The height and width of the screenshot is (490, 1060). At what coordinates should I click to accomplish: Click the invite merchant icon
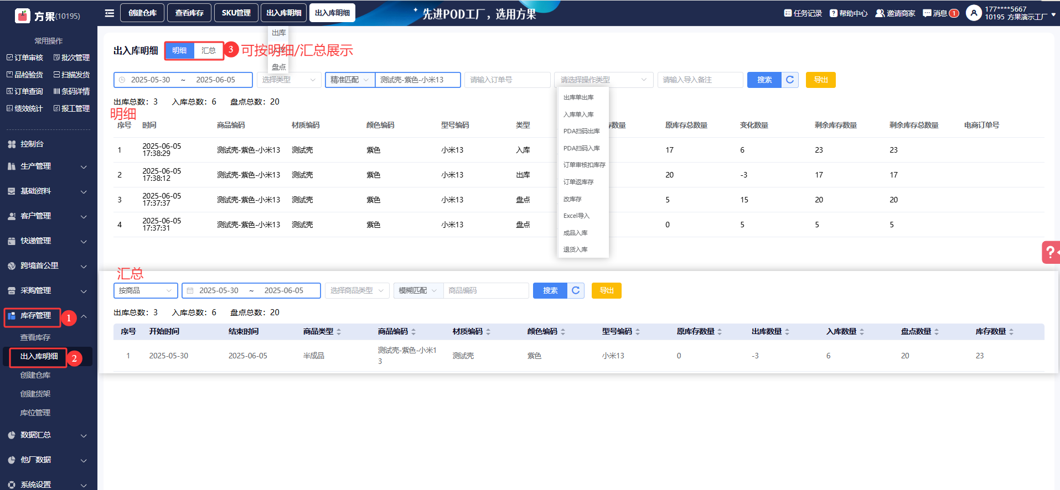pos(880,13)
